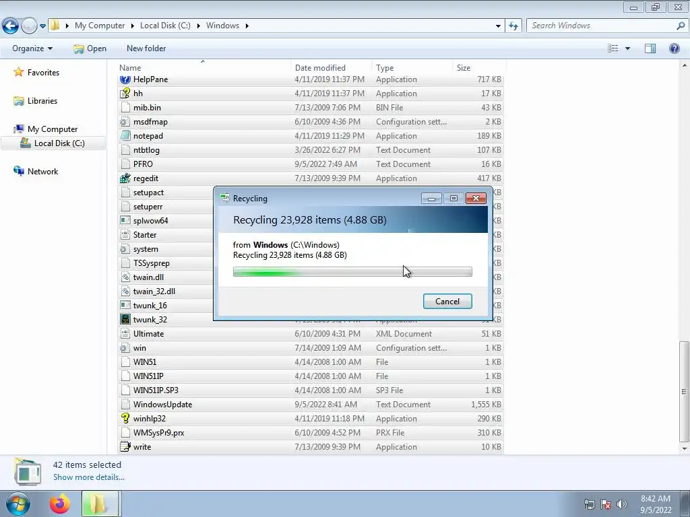The height and width of the screenshot is (517, 690).
Task: Click the search magnifier icon
Action: pos(681,26)
